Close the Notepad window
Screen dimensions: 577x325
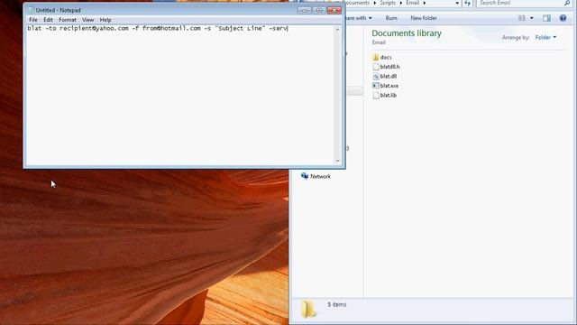334,10
